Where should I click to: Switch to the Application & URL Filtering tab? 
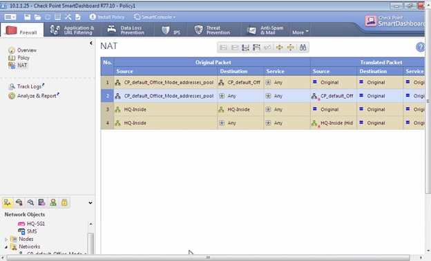coord(73,30)
